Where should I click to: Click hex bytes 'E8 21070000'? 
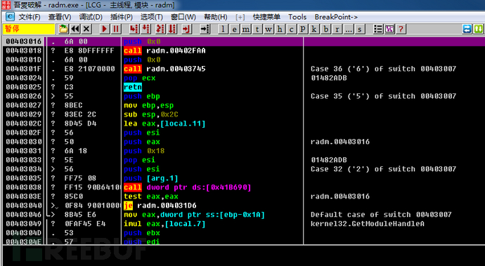point(90,69)
